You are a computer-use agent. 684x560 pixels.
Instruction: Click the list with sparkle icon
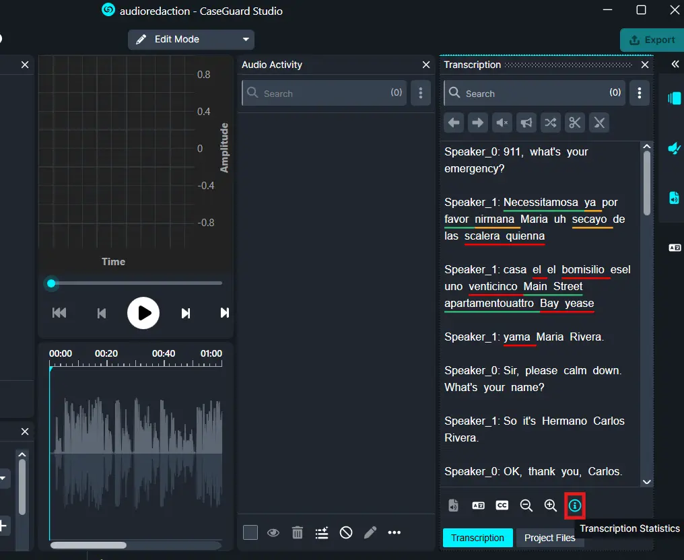(x=322, y=532)
